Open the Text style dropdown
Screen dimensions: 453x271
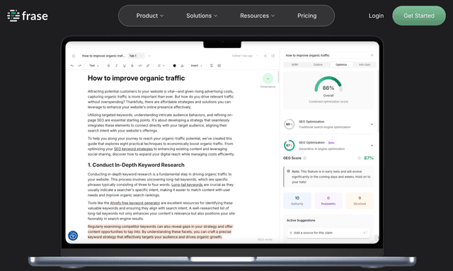click(x=94, y=66)
